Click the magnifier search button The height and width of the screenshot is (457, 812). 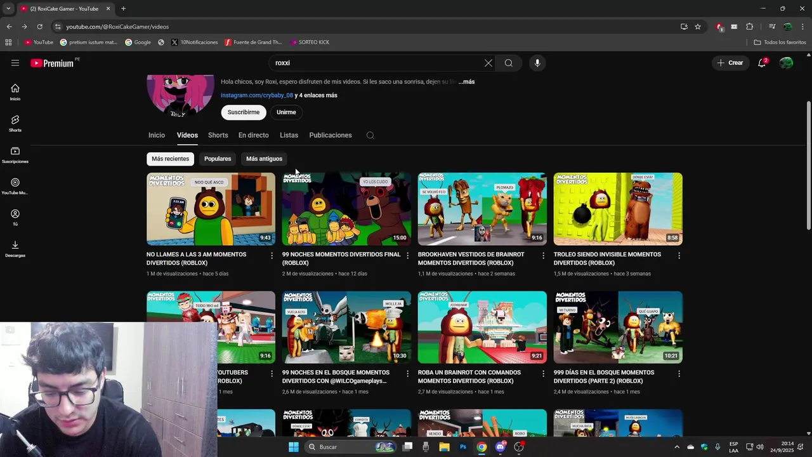[509, 63]
